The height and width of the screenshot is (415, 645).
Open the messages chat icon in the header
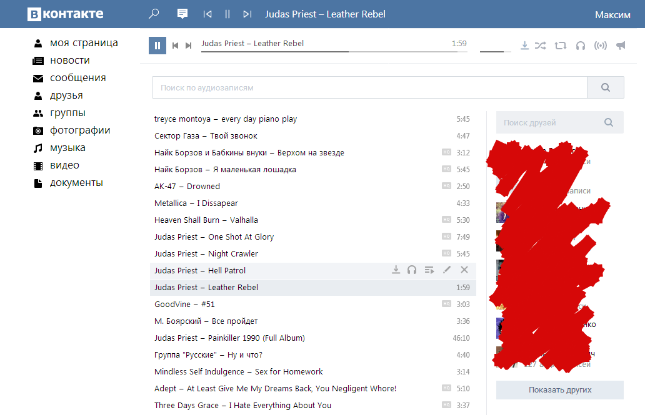point(182,14)
